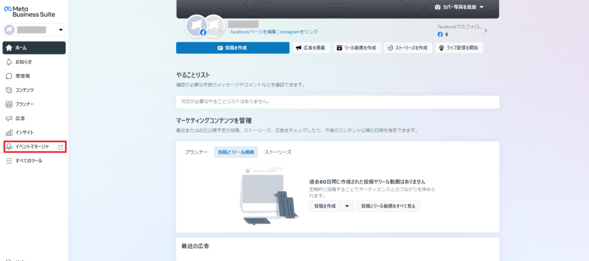
Task: Expand the account selector dropdown
Action: pyautogui.click(x=61, y=30)
